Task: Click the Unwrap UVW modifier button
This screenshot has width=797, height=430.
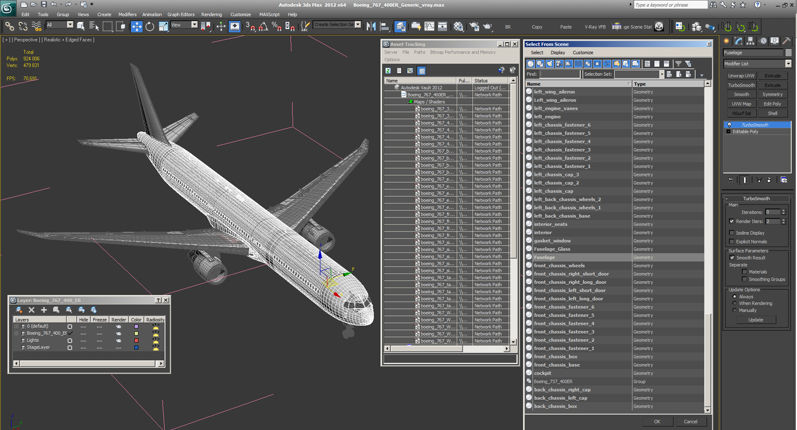Action: coord(741,76)
